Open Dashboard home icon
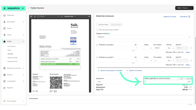This screenshot has height=110, width=196. pyautogui.click(x=5, y=15)
